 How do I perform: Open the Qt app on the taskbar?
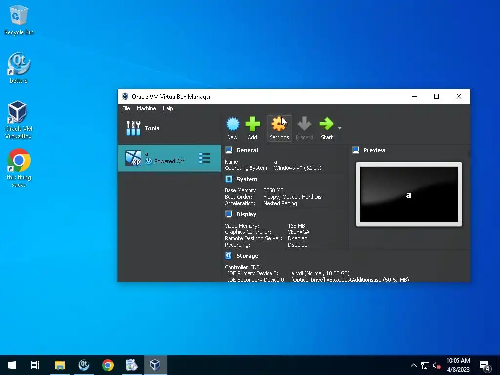pos(84,365)
